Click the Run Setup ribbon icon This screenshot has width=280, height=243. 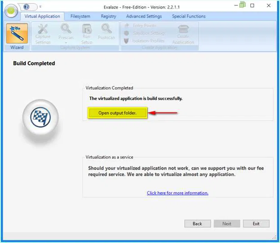click(87, 34)
